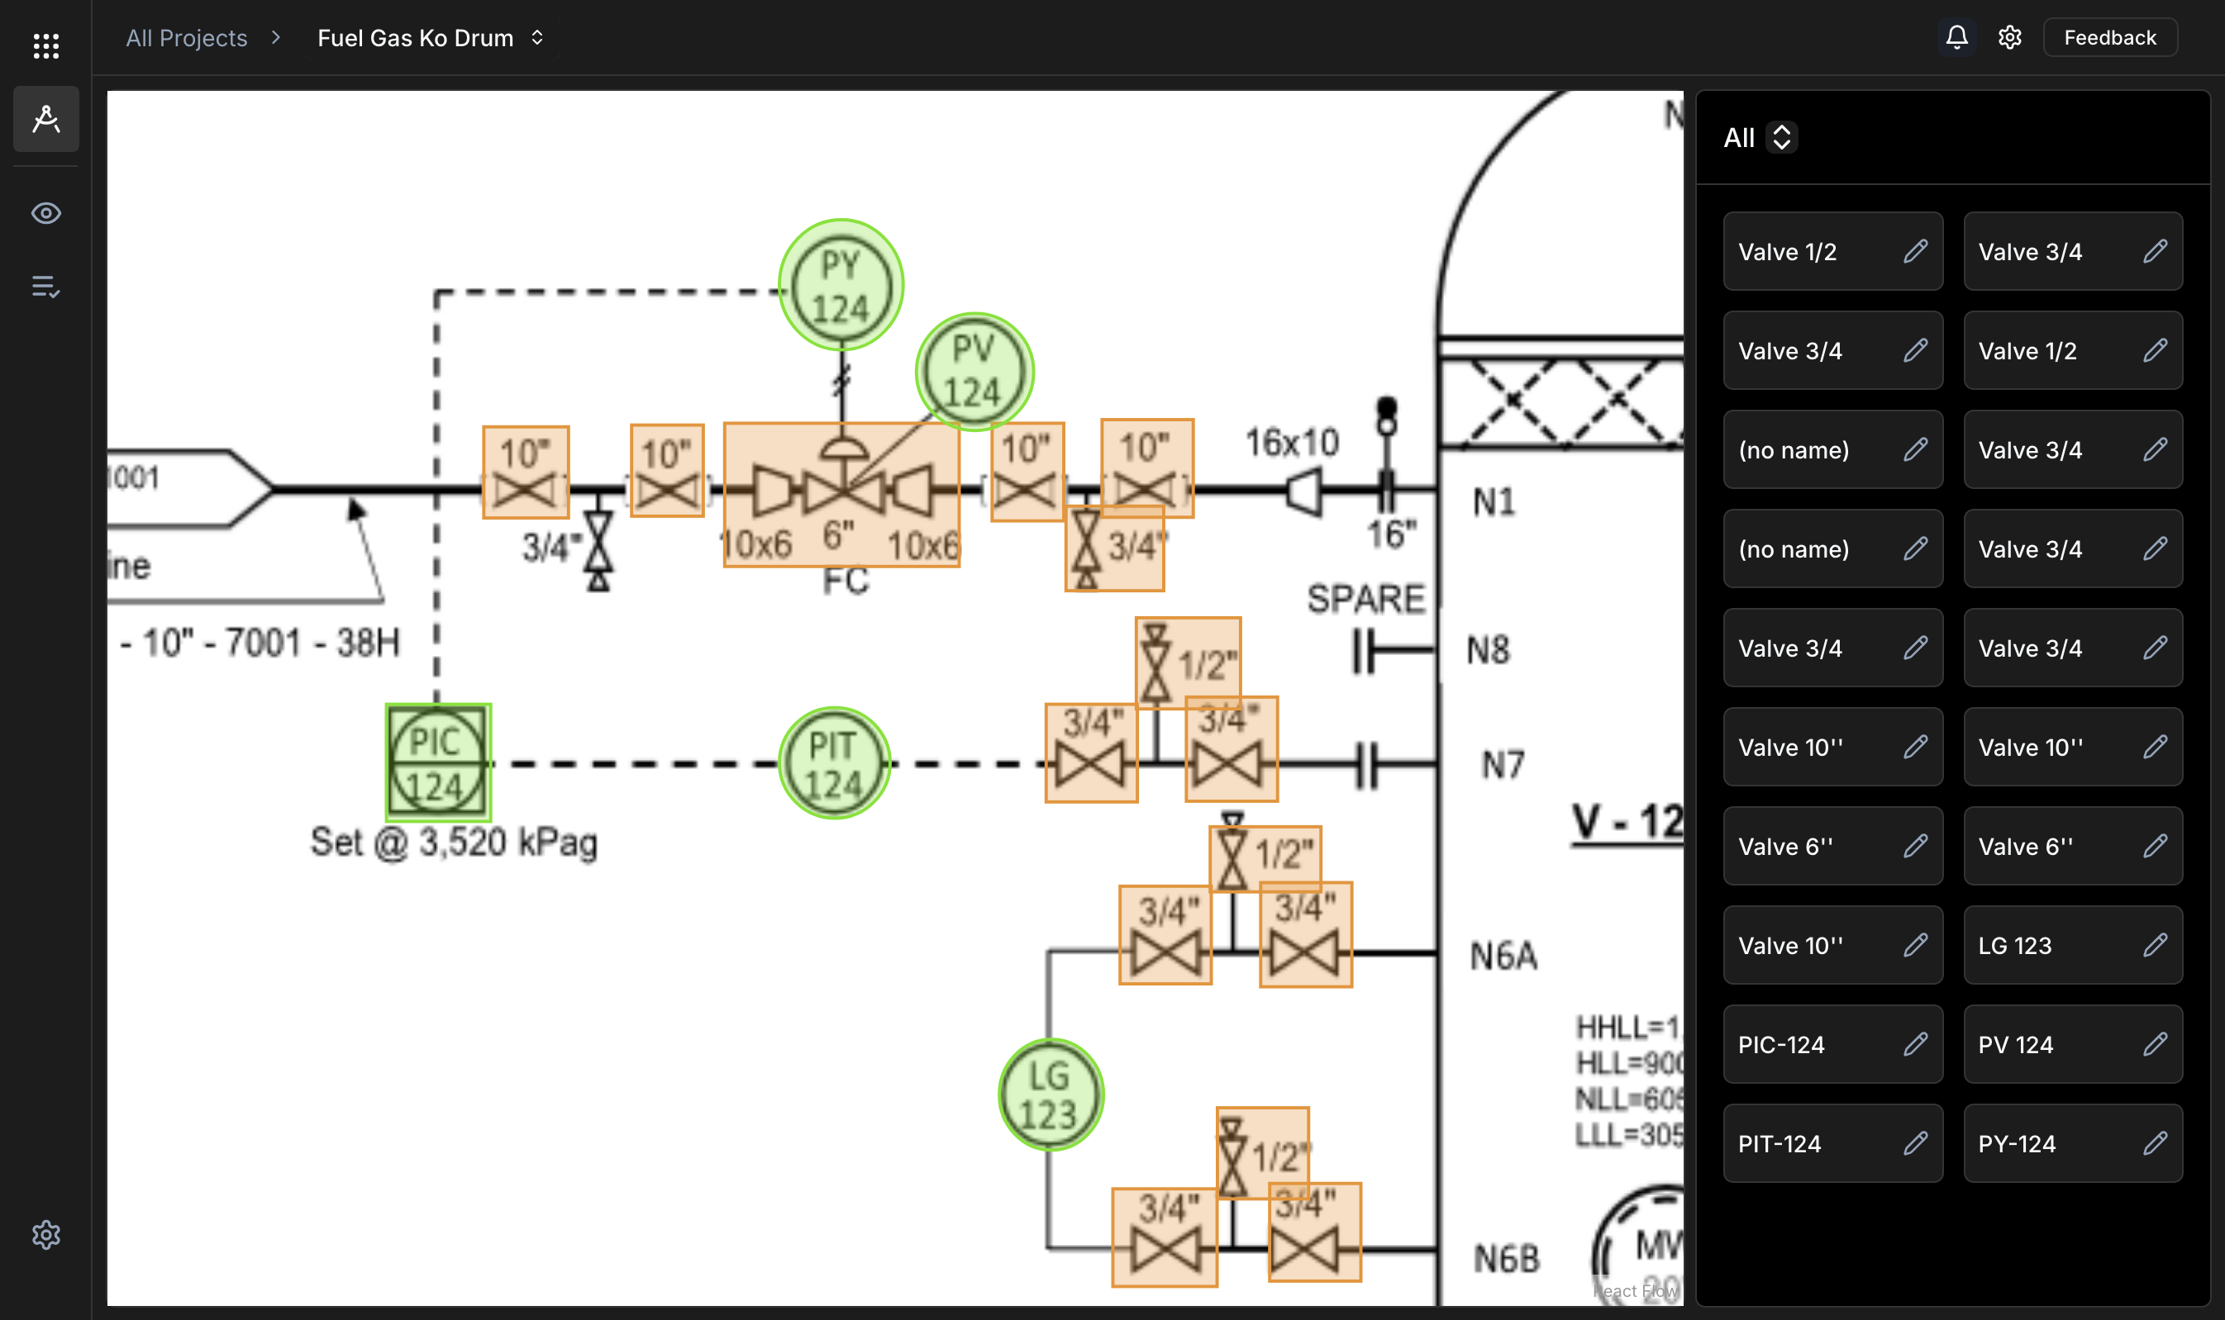Select the PIC 124 highlighted instrument on diagram

pyautogui.click(x=437, y=762)
